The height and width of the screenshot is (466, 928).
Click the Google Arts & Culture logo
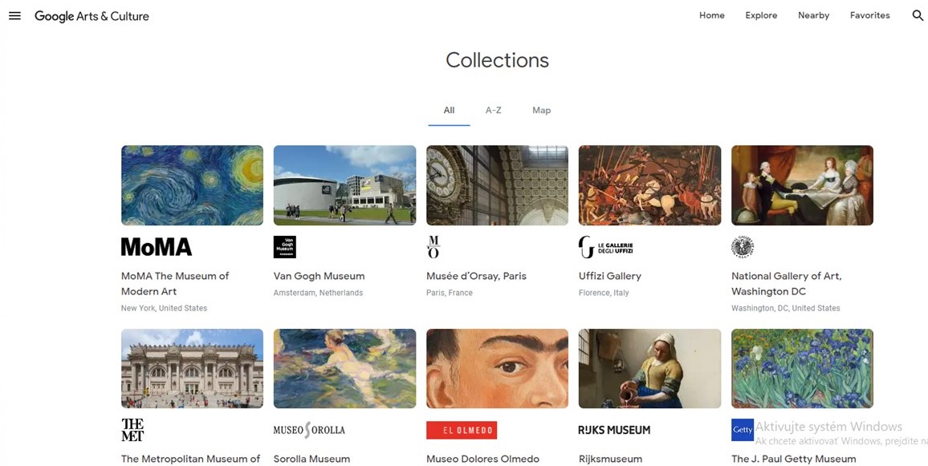click(x=92, y=16)
